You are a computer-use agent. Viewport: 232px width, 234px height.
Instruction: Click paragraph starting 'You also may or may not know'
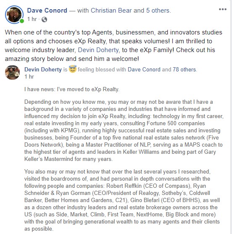(x=122, y=200)
